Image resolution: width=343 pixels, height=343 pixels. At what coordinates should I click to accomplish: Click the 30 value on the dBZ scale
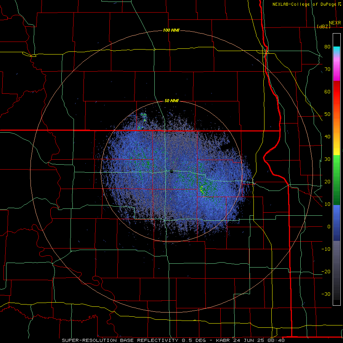[327, 159]
